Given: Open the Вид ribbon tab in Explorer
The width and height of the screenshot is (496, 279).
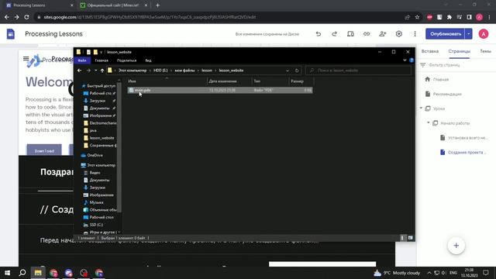Looking at the screenshot, I should (148, 60).
